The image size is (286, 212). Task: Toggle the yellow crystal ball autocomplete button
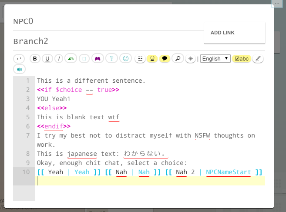point(152,59)
